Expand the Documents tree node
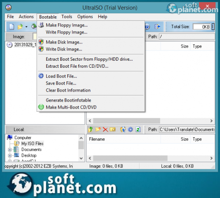 pos(10,150)
